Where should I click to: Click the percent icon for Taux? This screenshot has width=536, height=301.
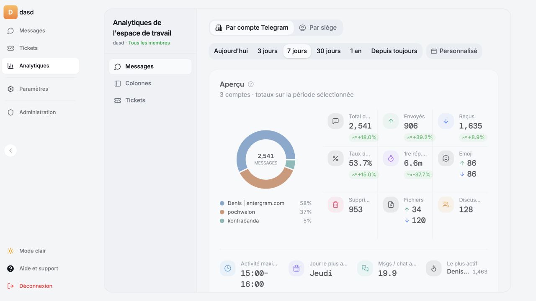335,158
